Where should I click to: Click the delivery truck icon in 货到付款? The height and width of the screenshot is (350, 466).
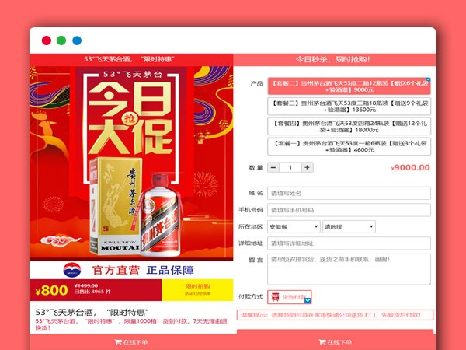274,296
